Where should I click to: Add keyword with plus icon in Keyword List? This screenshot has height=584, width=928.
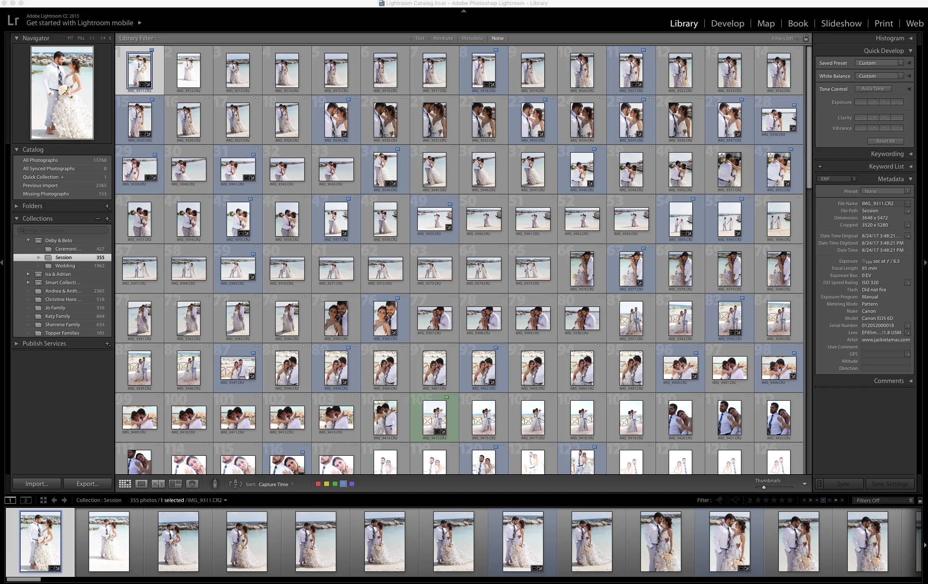click(820, 166)
